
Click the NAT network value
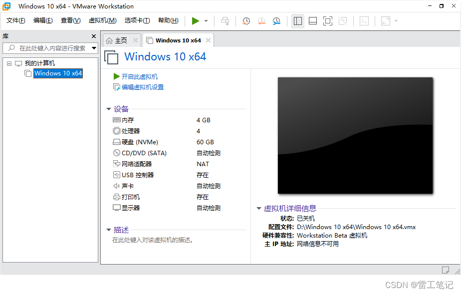(x=203, y=164)
